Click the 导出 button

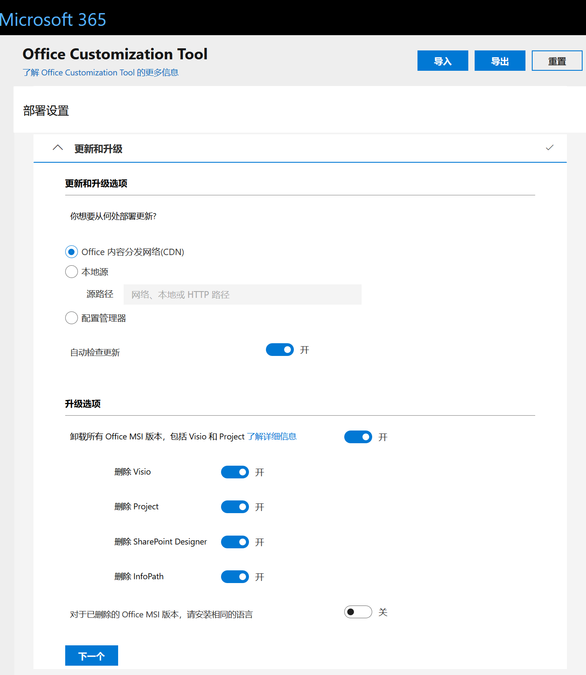[500, 61]
